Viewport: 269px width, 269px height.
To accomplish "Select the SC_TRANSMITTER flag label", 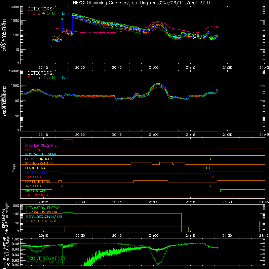I will tap(39, 163).
